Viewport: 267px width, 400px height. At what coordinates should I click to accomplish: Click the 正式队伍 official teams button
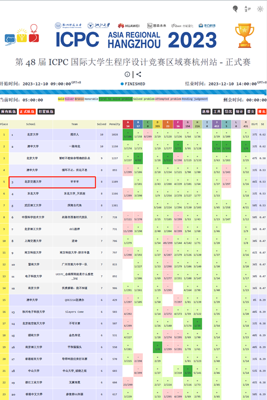(x=27, y=112)
